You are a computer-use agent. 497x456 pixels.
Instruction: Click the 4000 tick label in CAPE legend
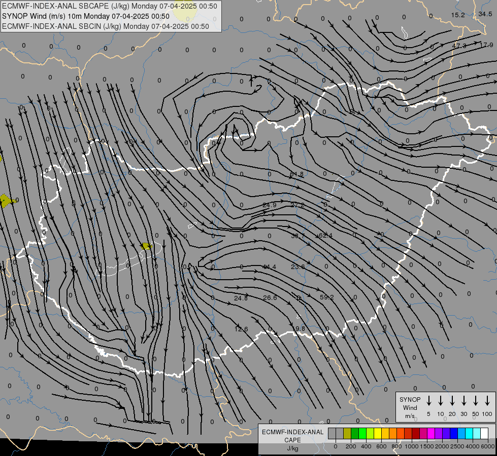click(473, 446)
